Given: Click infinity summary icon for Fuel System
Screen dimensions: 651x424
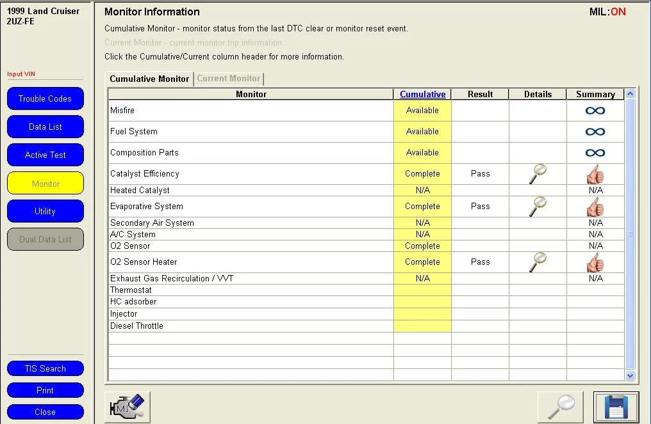Looking at the screenshot, I should tap(595, 132).
